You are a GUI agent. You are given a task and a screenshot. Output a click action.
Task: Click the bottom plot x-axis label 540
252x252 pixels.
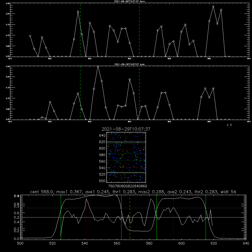tap(85, 243)
